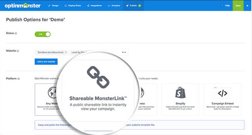The image size is (252, 135).
Task: Click the 'Copy and paste the following' instructions box
Action: pyautogui.click(x=139, y=125)
